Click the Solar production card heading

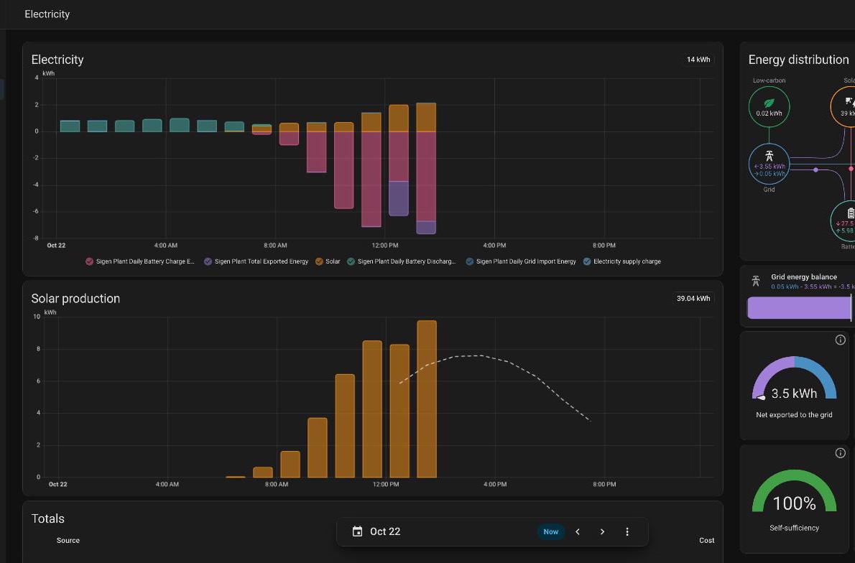[75, 299]
